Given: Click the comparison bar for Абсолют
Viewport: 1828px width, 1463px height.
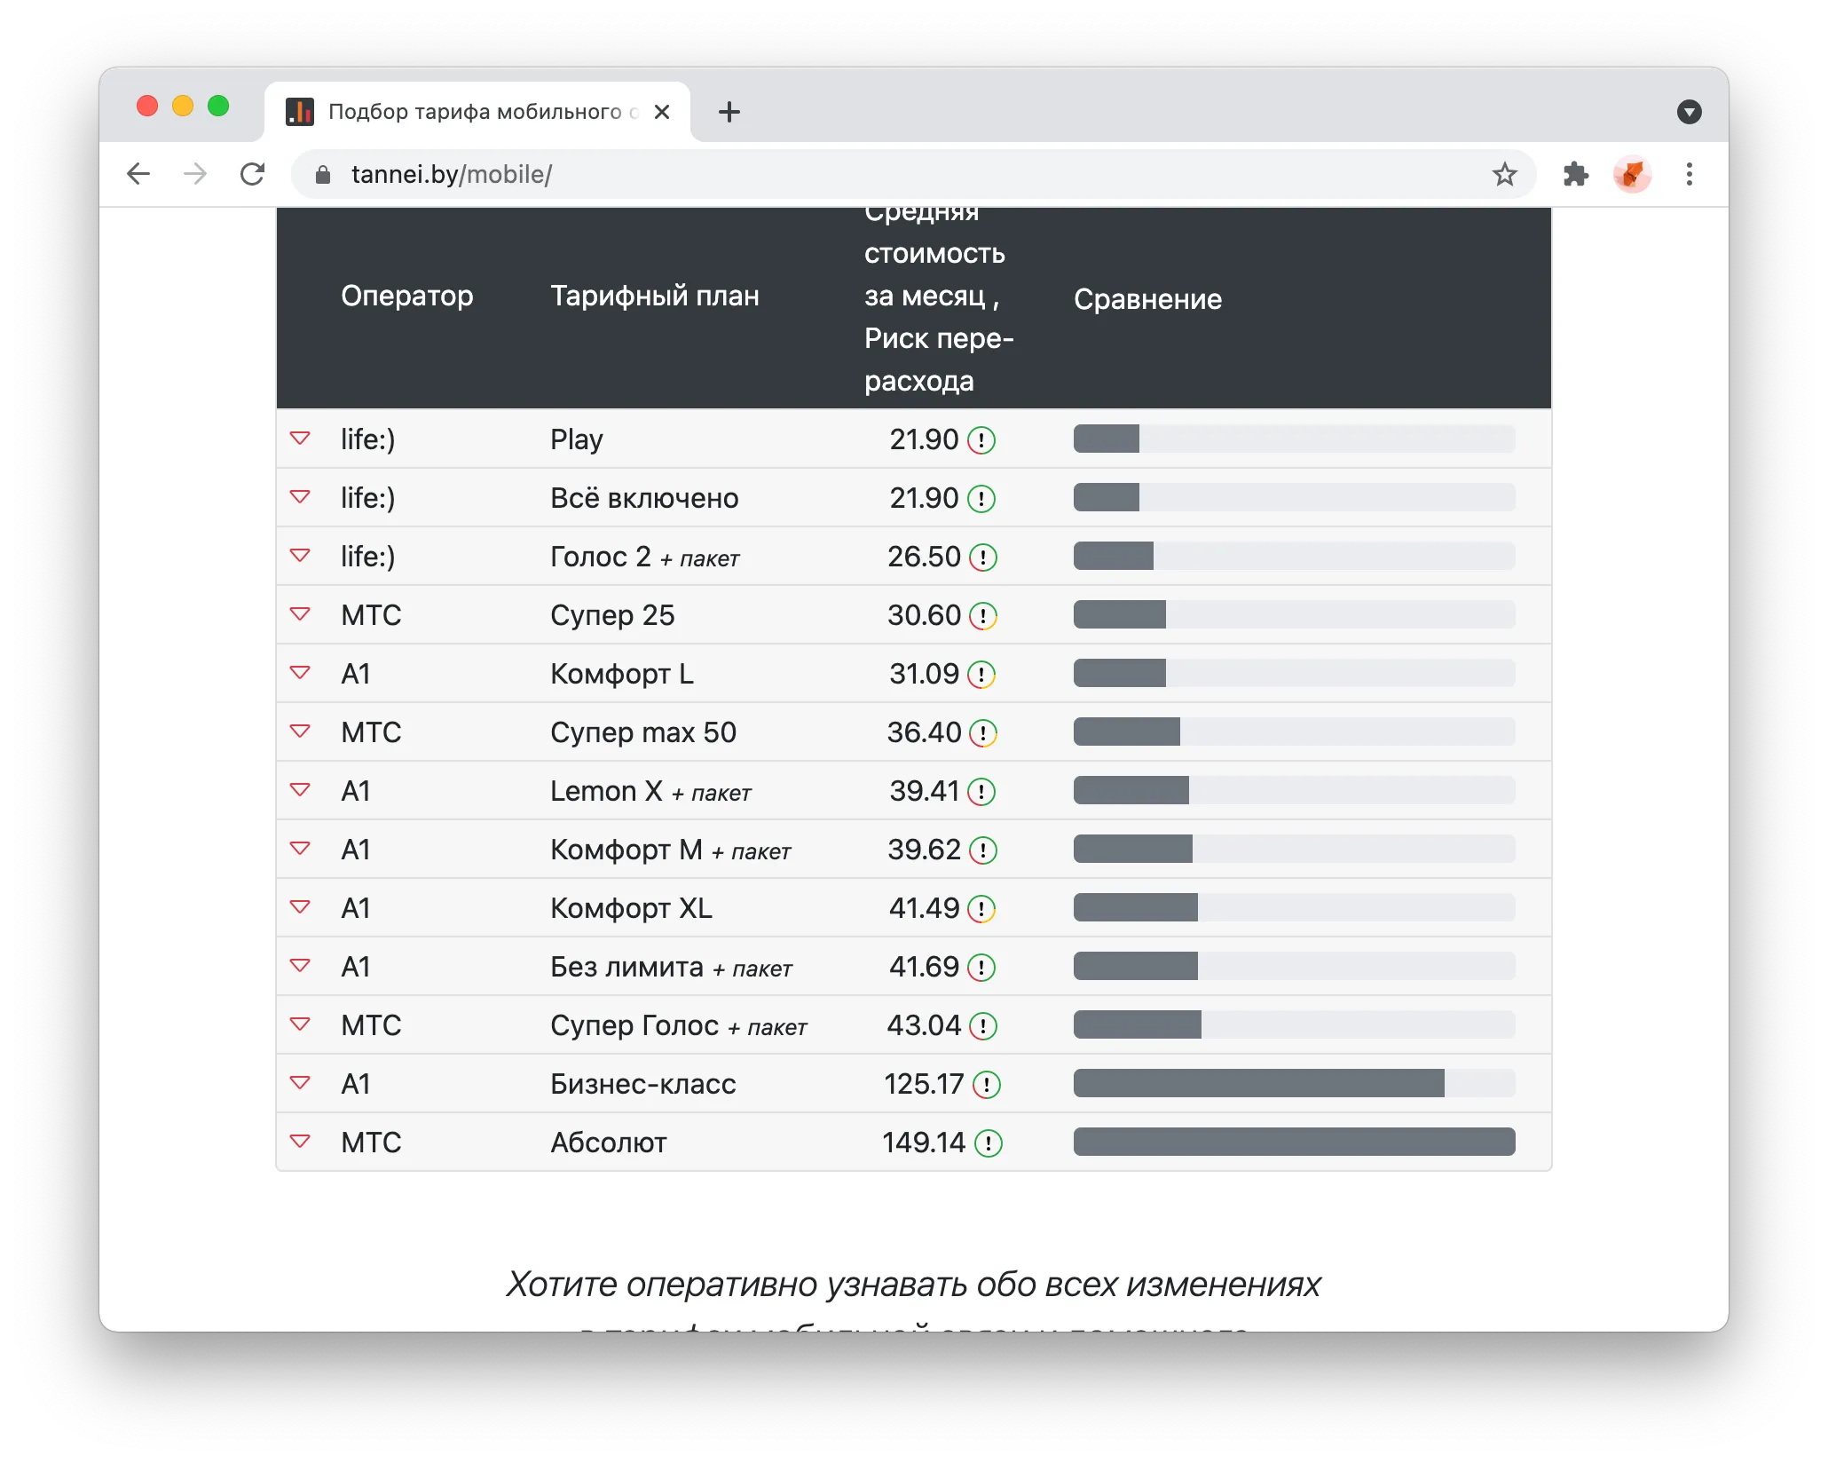Looking at the screenshot, I should click(1294, 1142).
